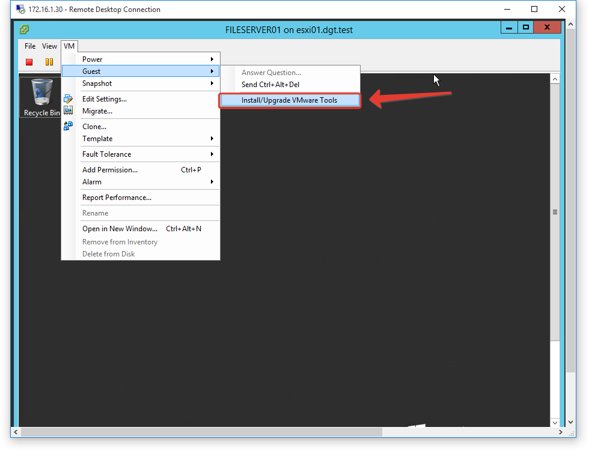This screenshot has width=589, height=451.
Task: Select Clone... menu entry
Action: (x=141, y=127)
